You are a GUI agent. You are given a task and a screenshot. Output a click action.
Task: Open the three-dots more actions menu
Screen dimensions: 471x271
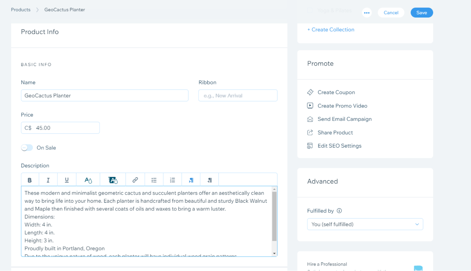point(367,13)
